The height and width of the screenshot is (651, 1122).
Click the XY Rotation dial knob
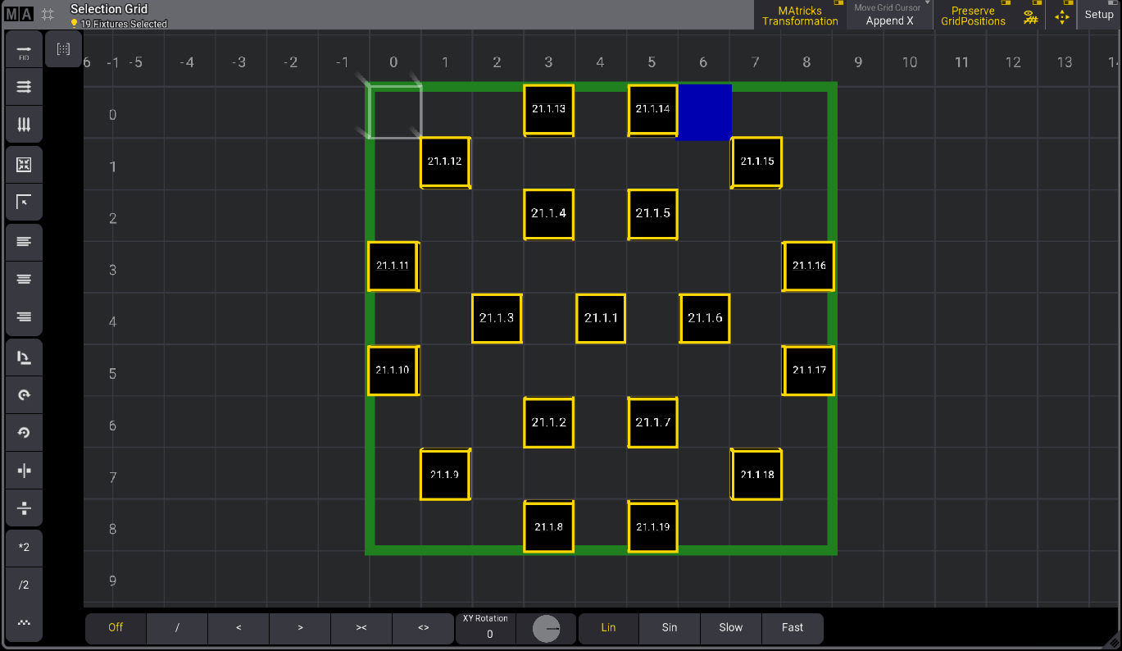click(546, 628)
